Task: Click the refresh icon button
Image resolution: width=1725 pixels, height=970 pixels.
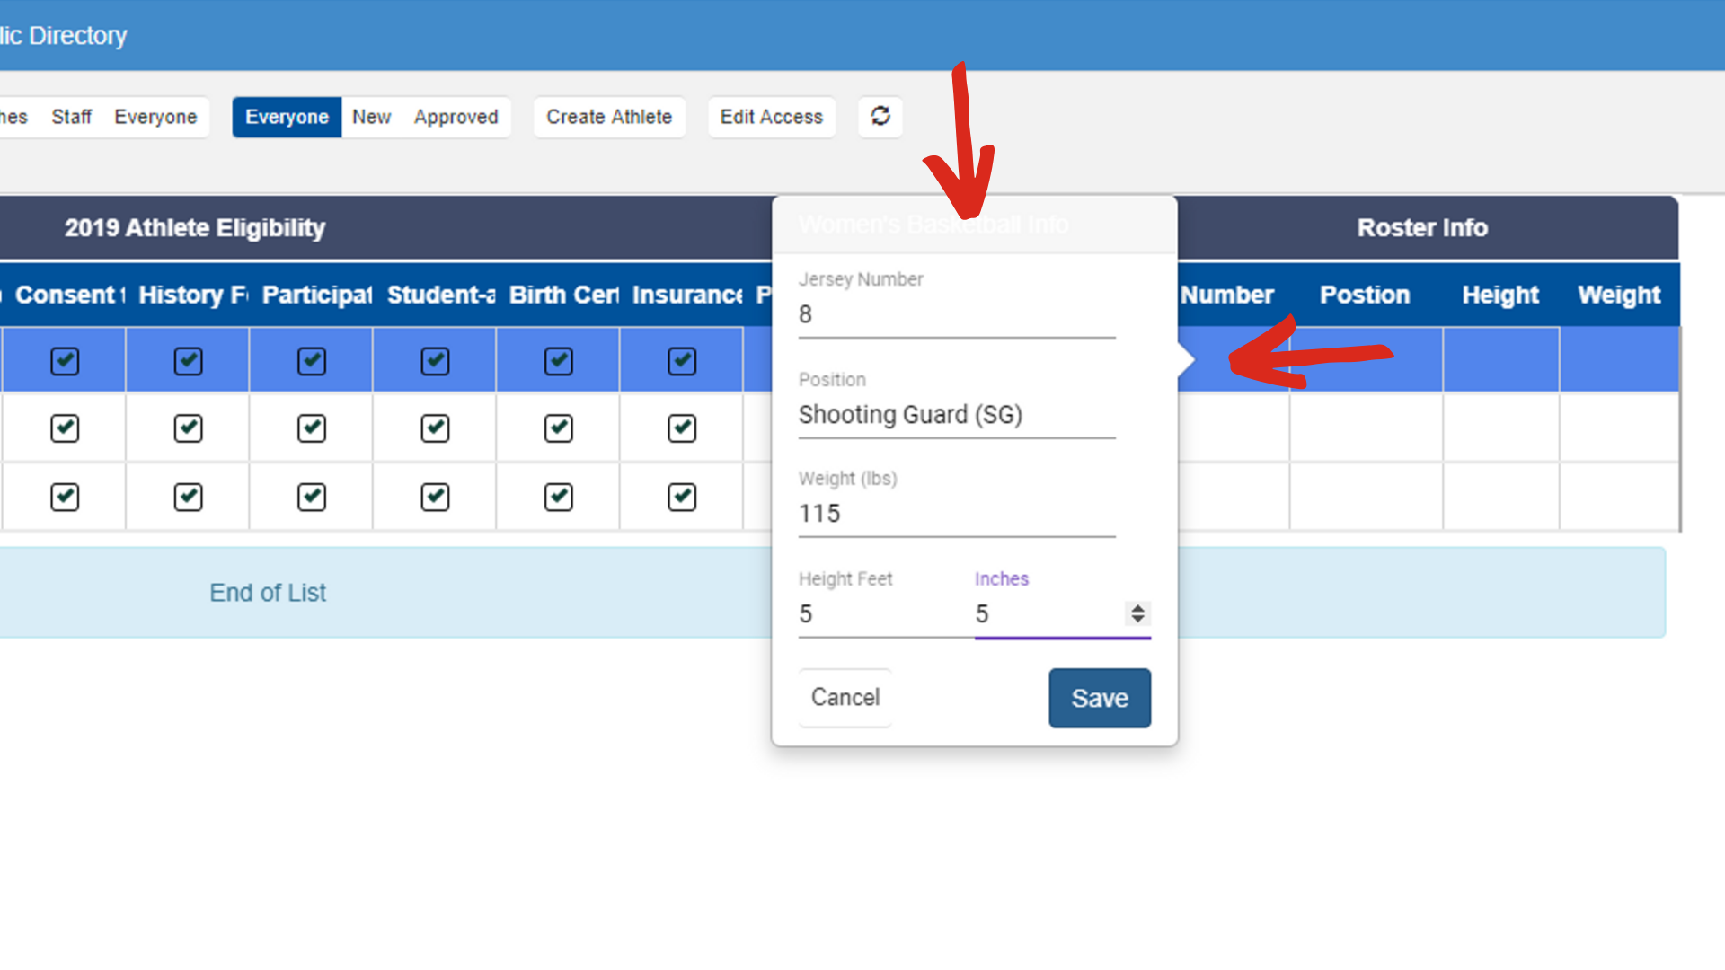Action: tap(880, 116)
